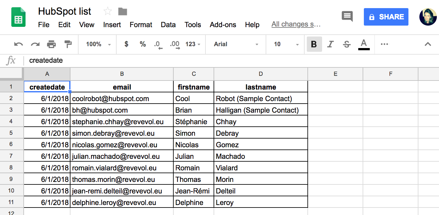The width and height of the screenshot is (439, 215).
Task: Undo the last action
Action: tap(19, 44)
